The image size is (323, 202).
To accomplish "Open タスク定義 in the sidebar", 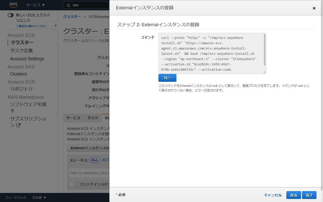I will tap(21, 51).
